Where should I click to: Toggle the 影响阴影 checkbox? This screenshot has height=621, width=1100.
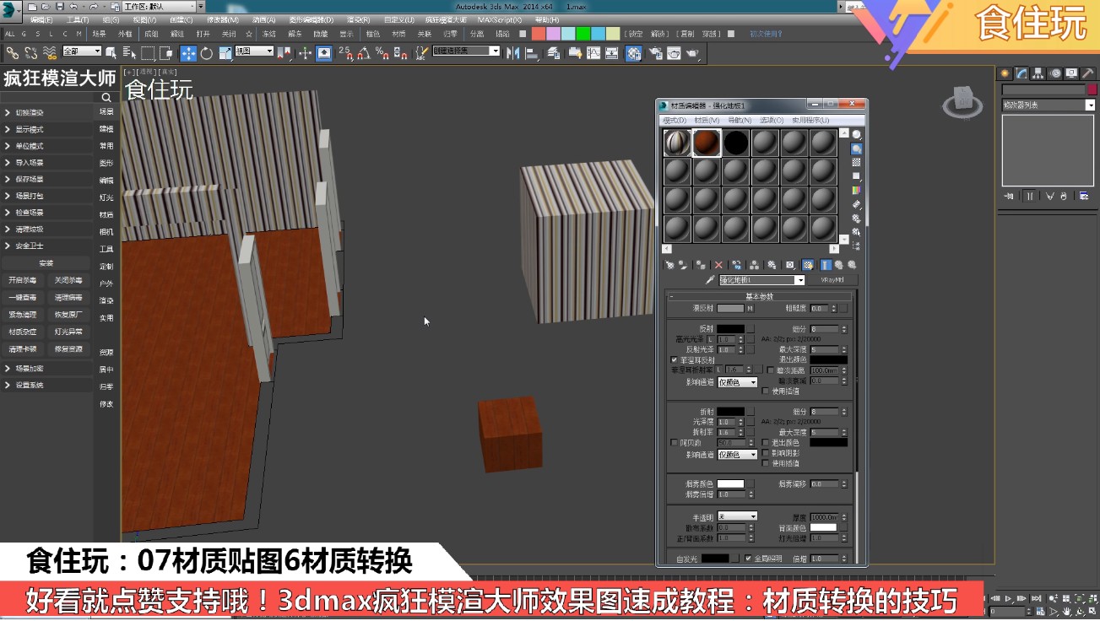click(765, 452)
